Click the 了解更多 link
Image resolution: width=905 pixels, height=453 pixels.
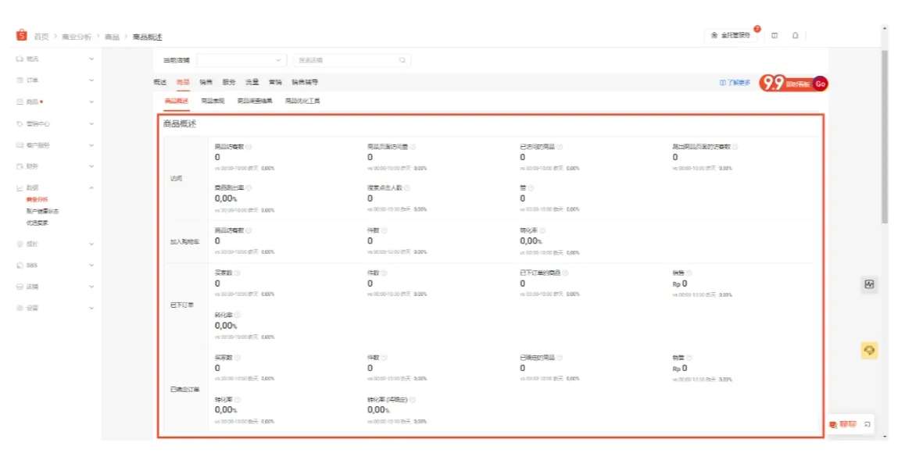click(737, 81)
